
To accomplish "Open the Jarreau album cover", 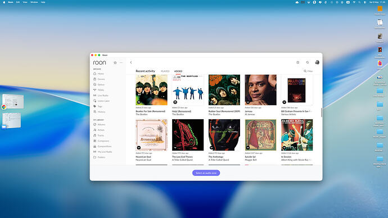I will 260,90.
